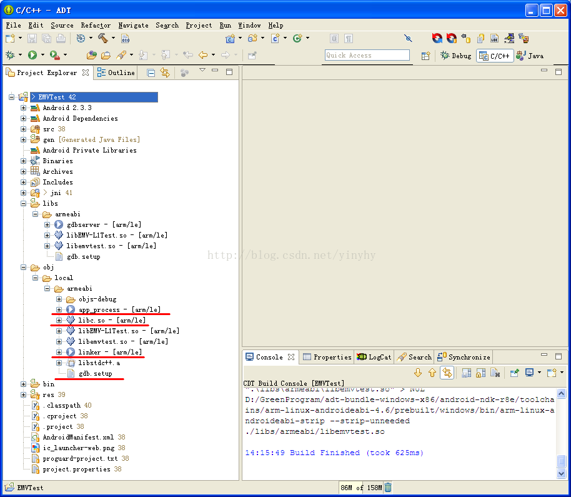Click the Debug bug toolbar icon

[x=10, y=55]
